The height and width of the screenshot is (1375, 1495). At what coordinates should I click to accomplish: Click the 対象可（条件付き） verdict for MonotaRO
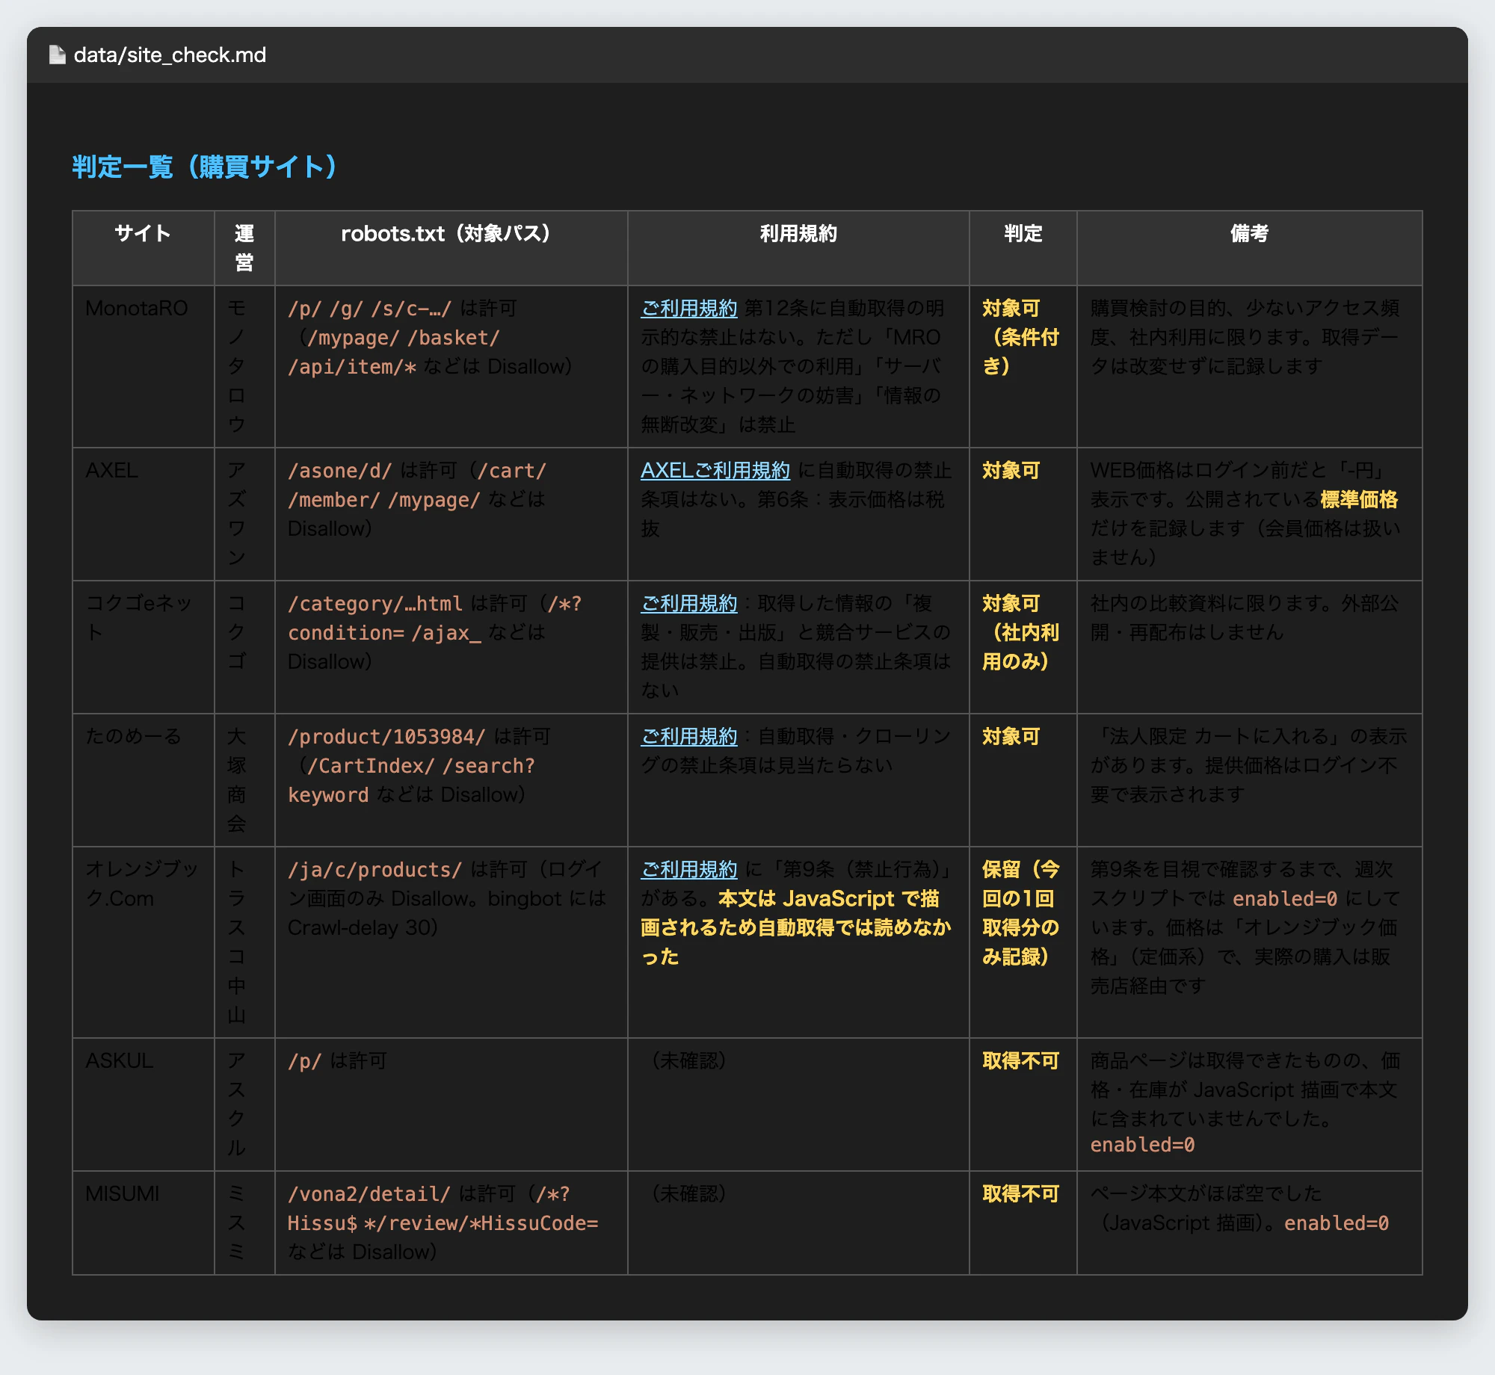[x=1020, y=337]
